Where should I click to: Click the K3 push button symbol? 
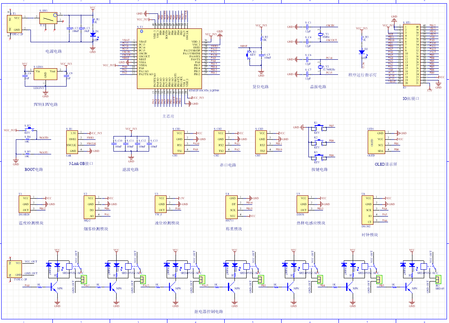click(319, 157)
